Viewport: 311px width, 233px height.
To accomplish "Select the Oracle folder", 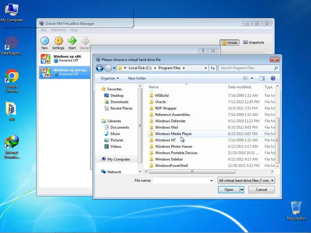I will pos(211,102).
